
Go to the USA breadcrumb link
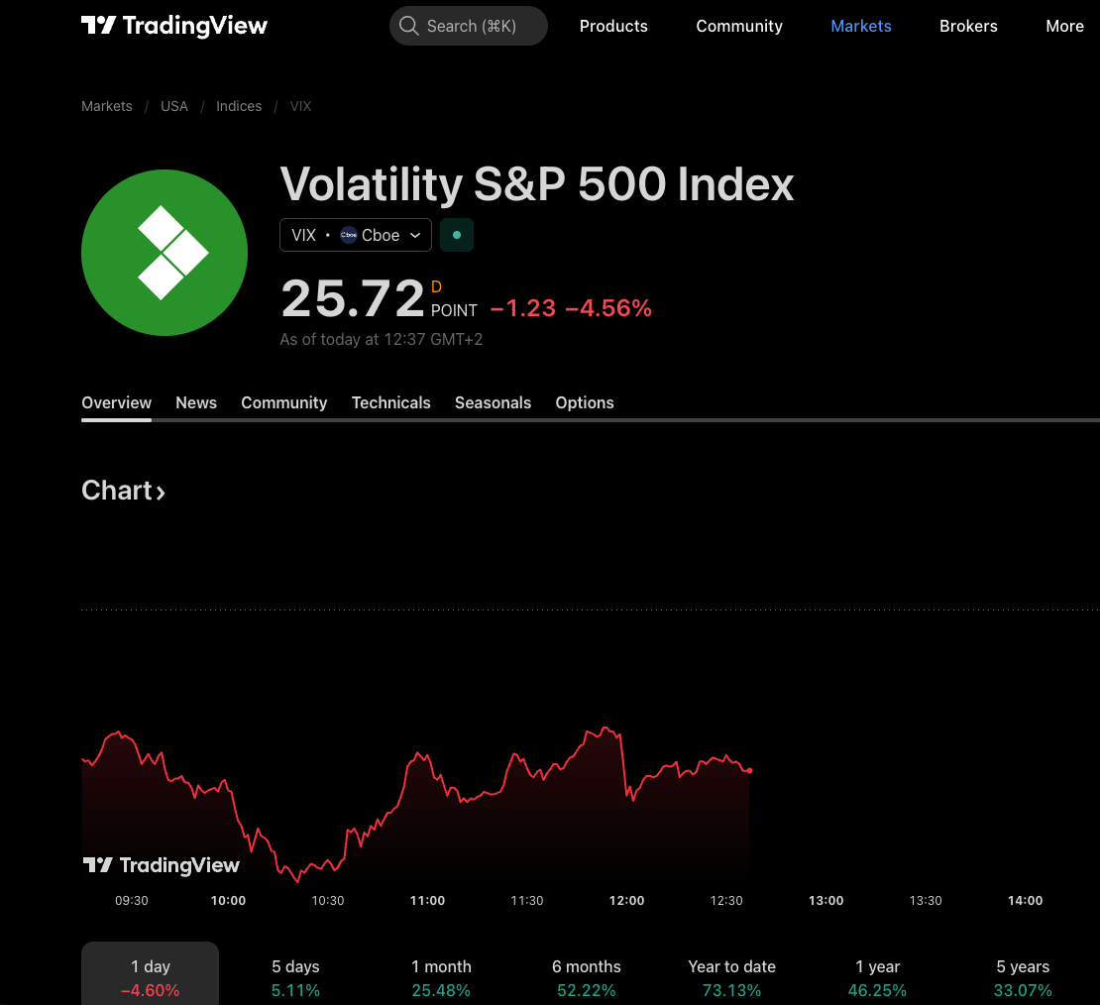(x=174, y=106)
